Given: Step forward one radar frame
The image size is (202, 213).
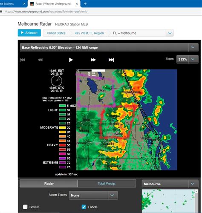Looking at the screenshot, I should pos(93,60).
